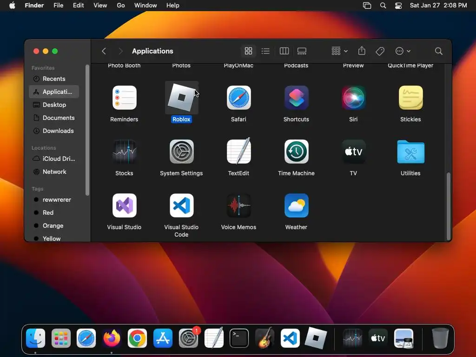This screenshot has width=476, height=357.
Task: Launch the Siri app icon
Action: click(353, 98)
